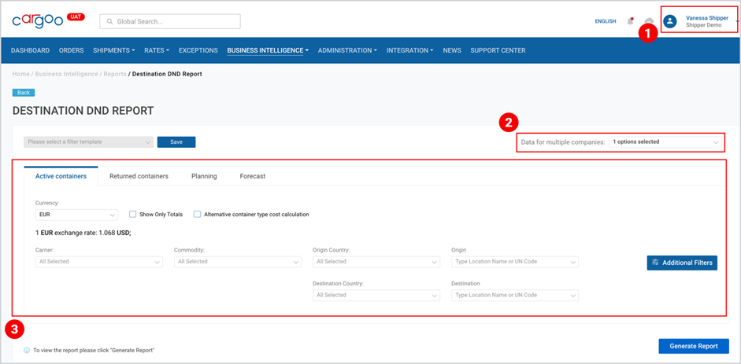
Task: Go to Home breadcrumb
Action: (x=20, y=75)
